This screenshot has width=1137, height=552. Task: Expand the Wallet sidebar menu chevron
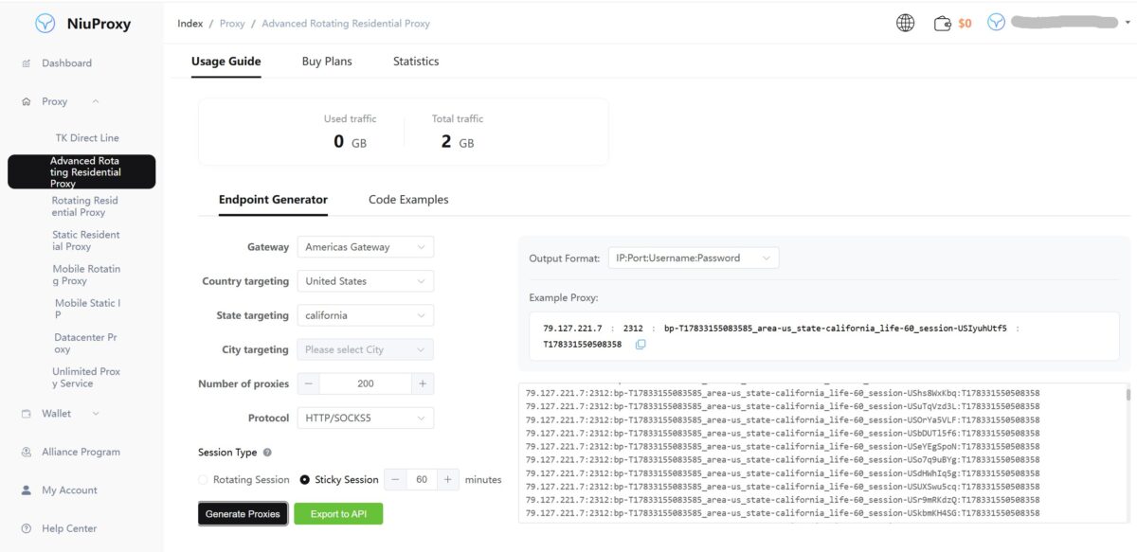pos(96,414)
